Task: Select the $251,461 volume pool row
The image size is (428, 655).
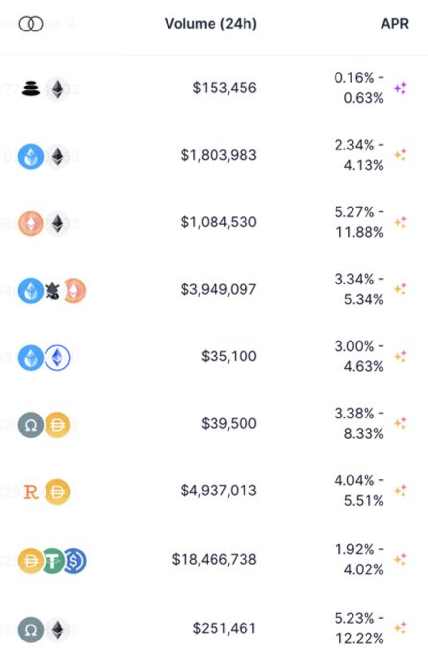Action: 214,628
